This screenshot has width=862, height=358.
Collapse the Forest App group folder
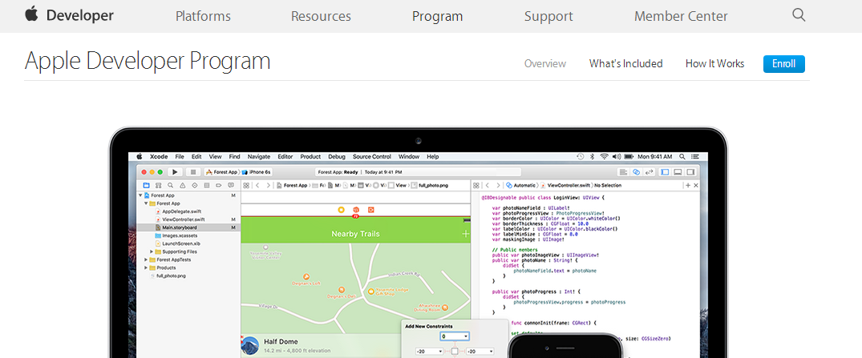pos(146,203)
